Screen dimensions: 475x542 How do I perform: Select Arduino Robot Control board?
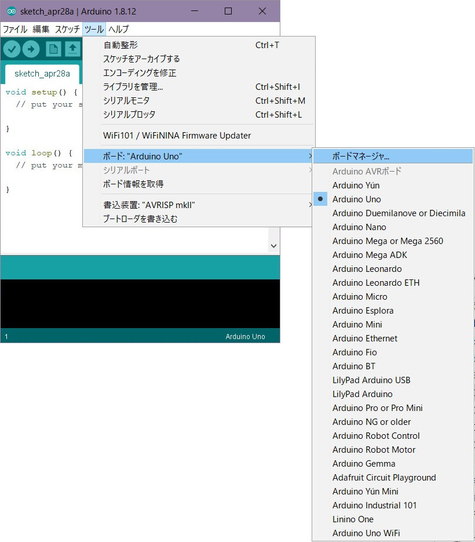pyautogui.click(x=392, y=436)
